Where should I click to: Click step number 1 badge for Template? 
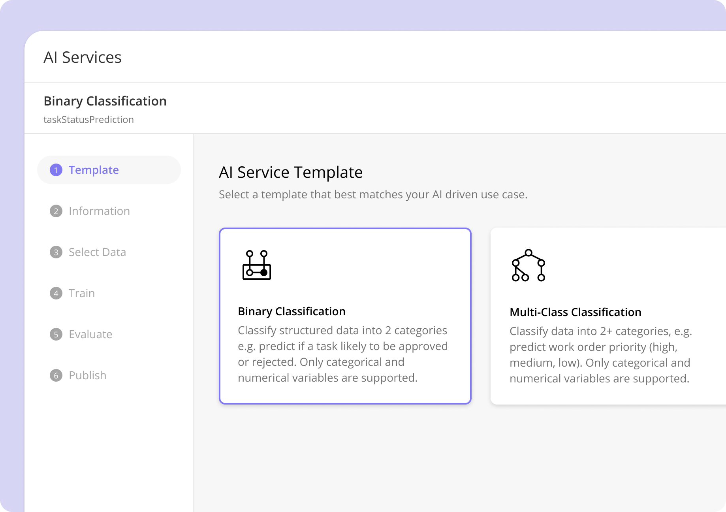point(56,170)
